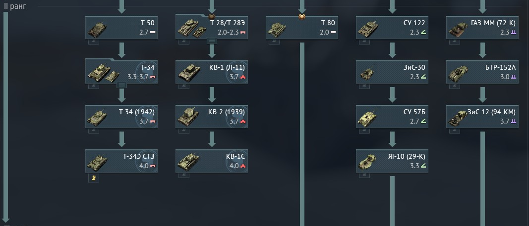Select the T-80 light tank card
The width and height of the screenshot is (529, 226).
(301, 28)
